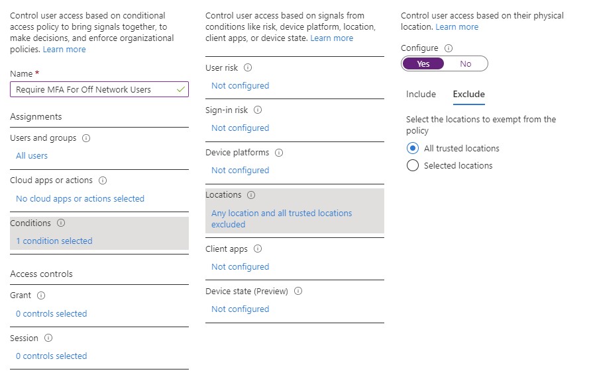Open info icon beside Device platforms
Viewport: 589px width, 390px height.
click(x=279, y=153)
